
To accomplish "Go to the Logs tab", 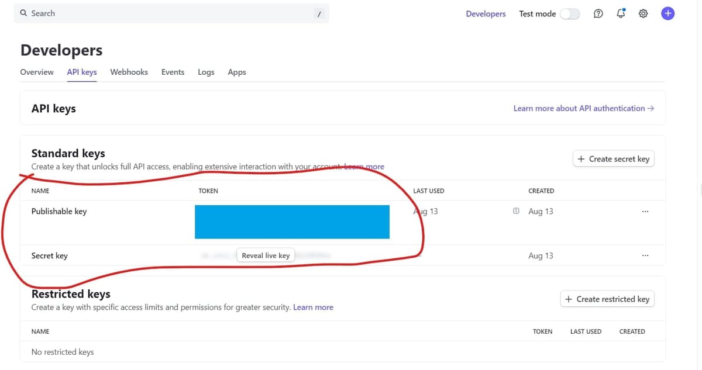I will (206, 72).
